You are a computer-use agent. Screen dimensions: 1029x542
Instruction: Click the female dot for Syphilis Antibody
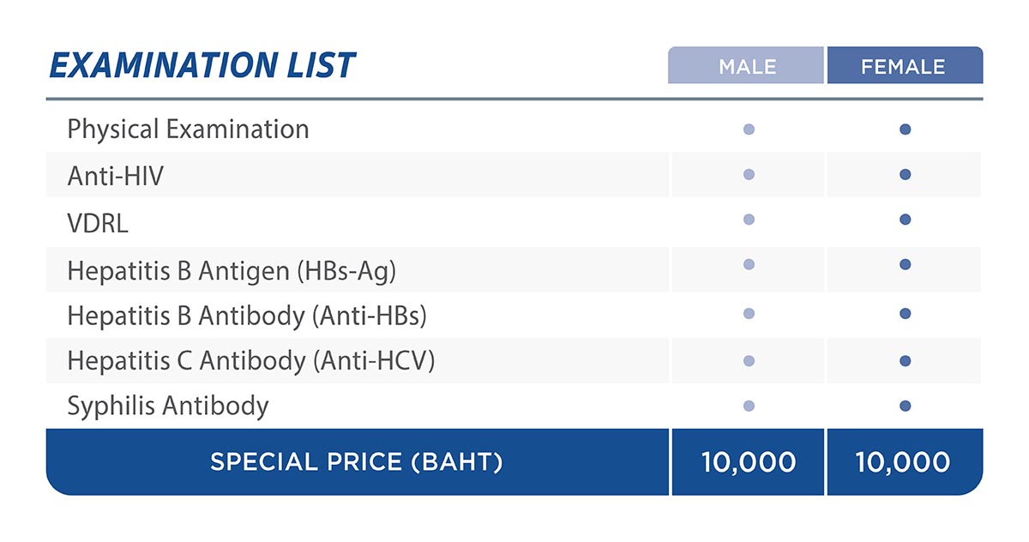(905, 406)
